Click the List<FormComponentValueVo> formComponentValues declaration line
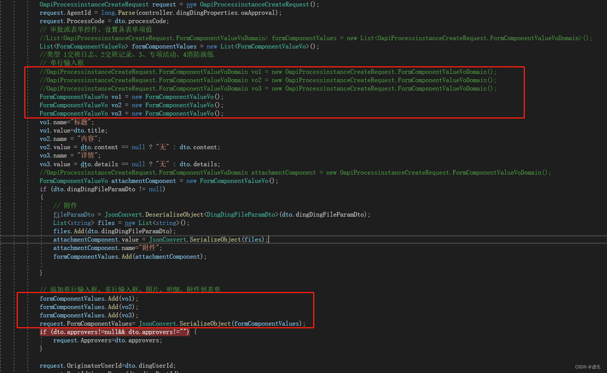This screenshot has width=607, height=373. click(179, 46)
